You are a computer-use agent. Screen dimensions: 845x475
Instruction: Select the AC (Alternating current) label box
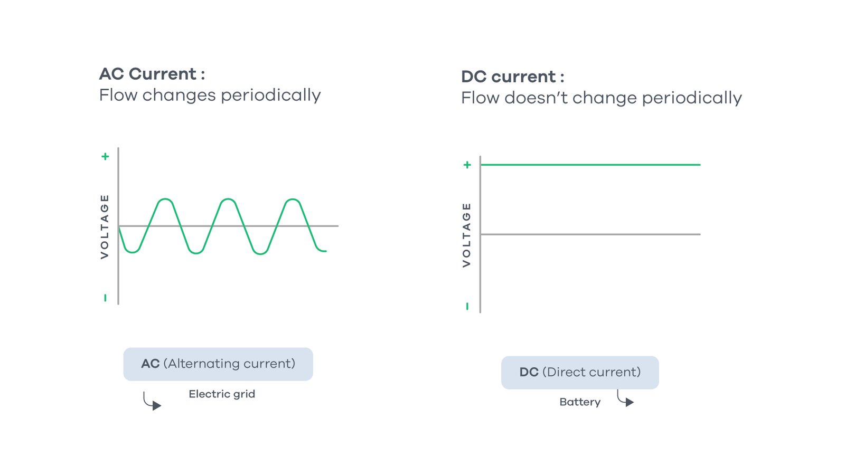(218, 364)
